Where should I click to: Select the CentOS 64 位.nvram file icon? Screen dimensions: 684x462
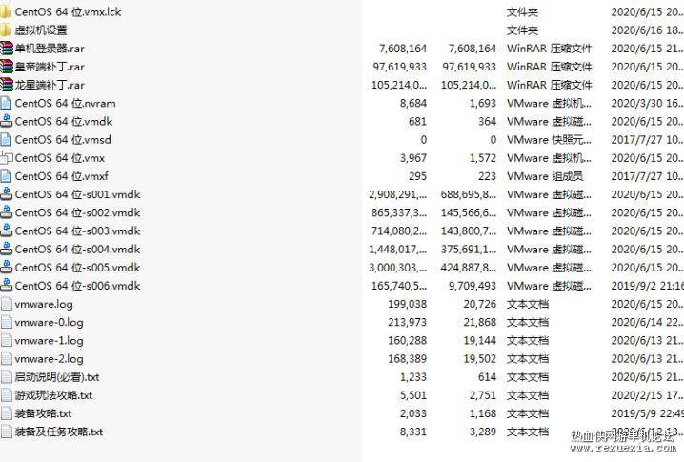[6, 104]
